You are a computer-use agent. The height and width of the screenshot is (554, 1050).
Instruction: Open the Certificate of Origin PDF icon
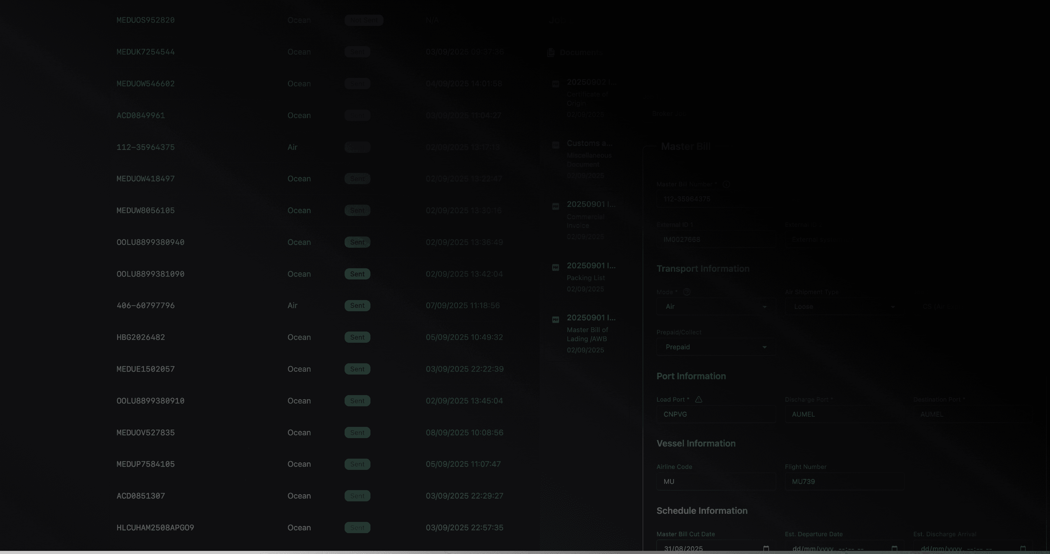click(x=555, y=84)
